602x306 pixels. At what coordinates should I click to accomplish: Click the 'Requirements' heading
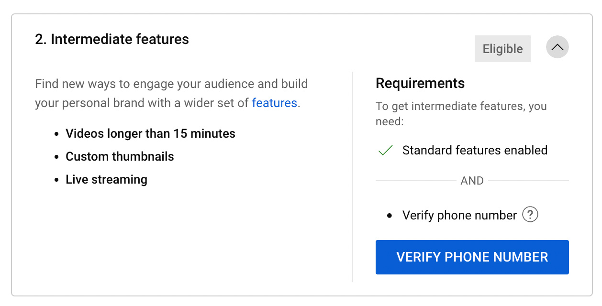[x=420, y=83]
